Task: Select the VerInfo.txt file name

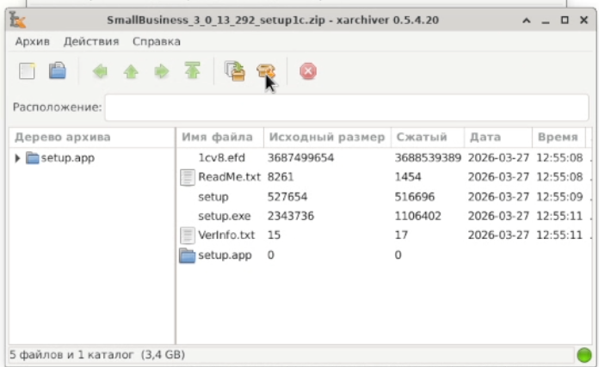Action: coord(226,235)
